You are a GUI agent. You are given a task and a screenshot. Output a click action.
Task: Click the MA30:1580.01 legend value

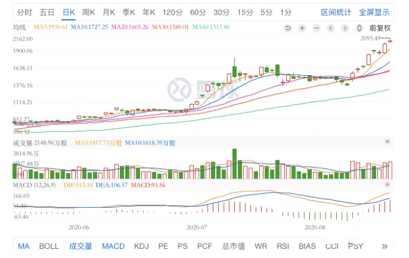coord(170,27)
